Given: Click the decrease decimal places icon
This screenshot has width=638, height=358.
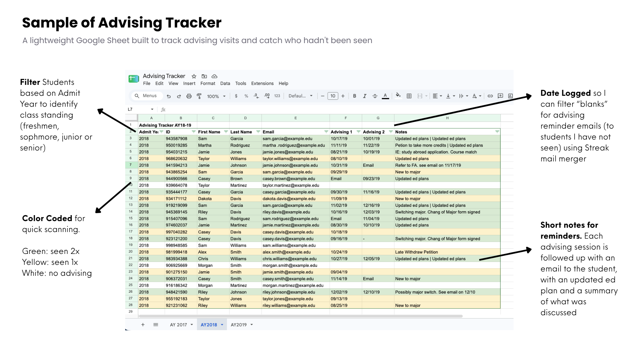Looking at the screenshot, I should (256, 96).
